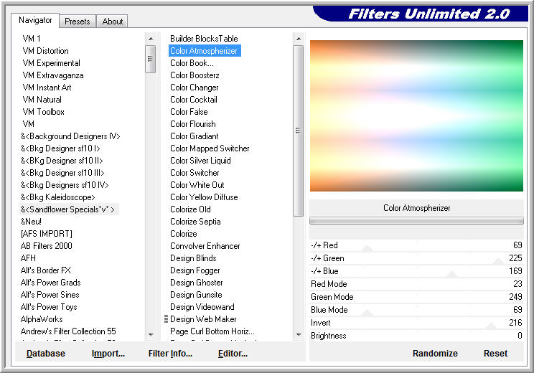Select the VM 1 category

pyautogui.click(x=32, y=39)
